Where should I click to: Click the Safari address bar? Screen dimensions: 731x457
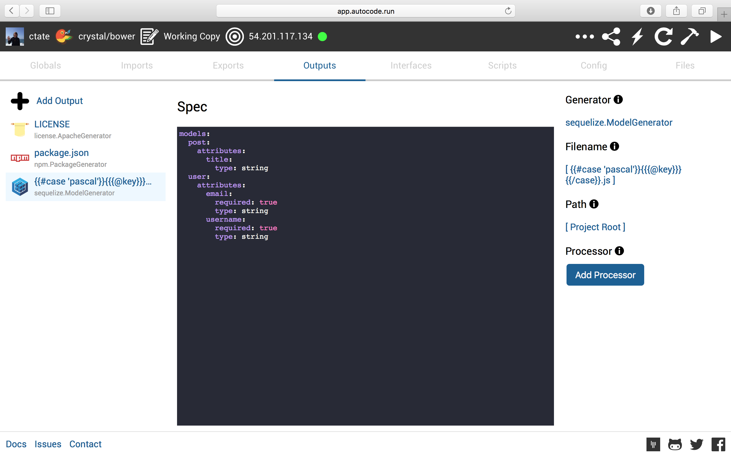click(365, 11)
